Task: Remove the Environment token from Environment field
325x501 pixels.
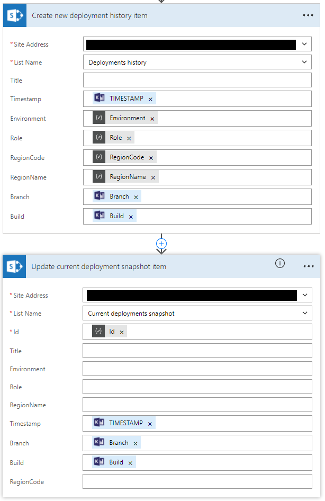Action: [x=152, y=119]
